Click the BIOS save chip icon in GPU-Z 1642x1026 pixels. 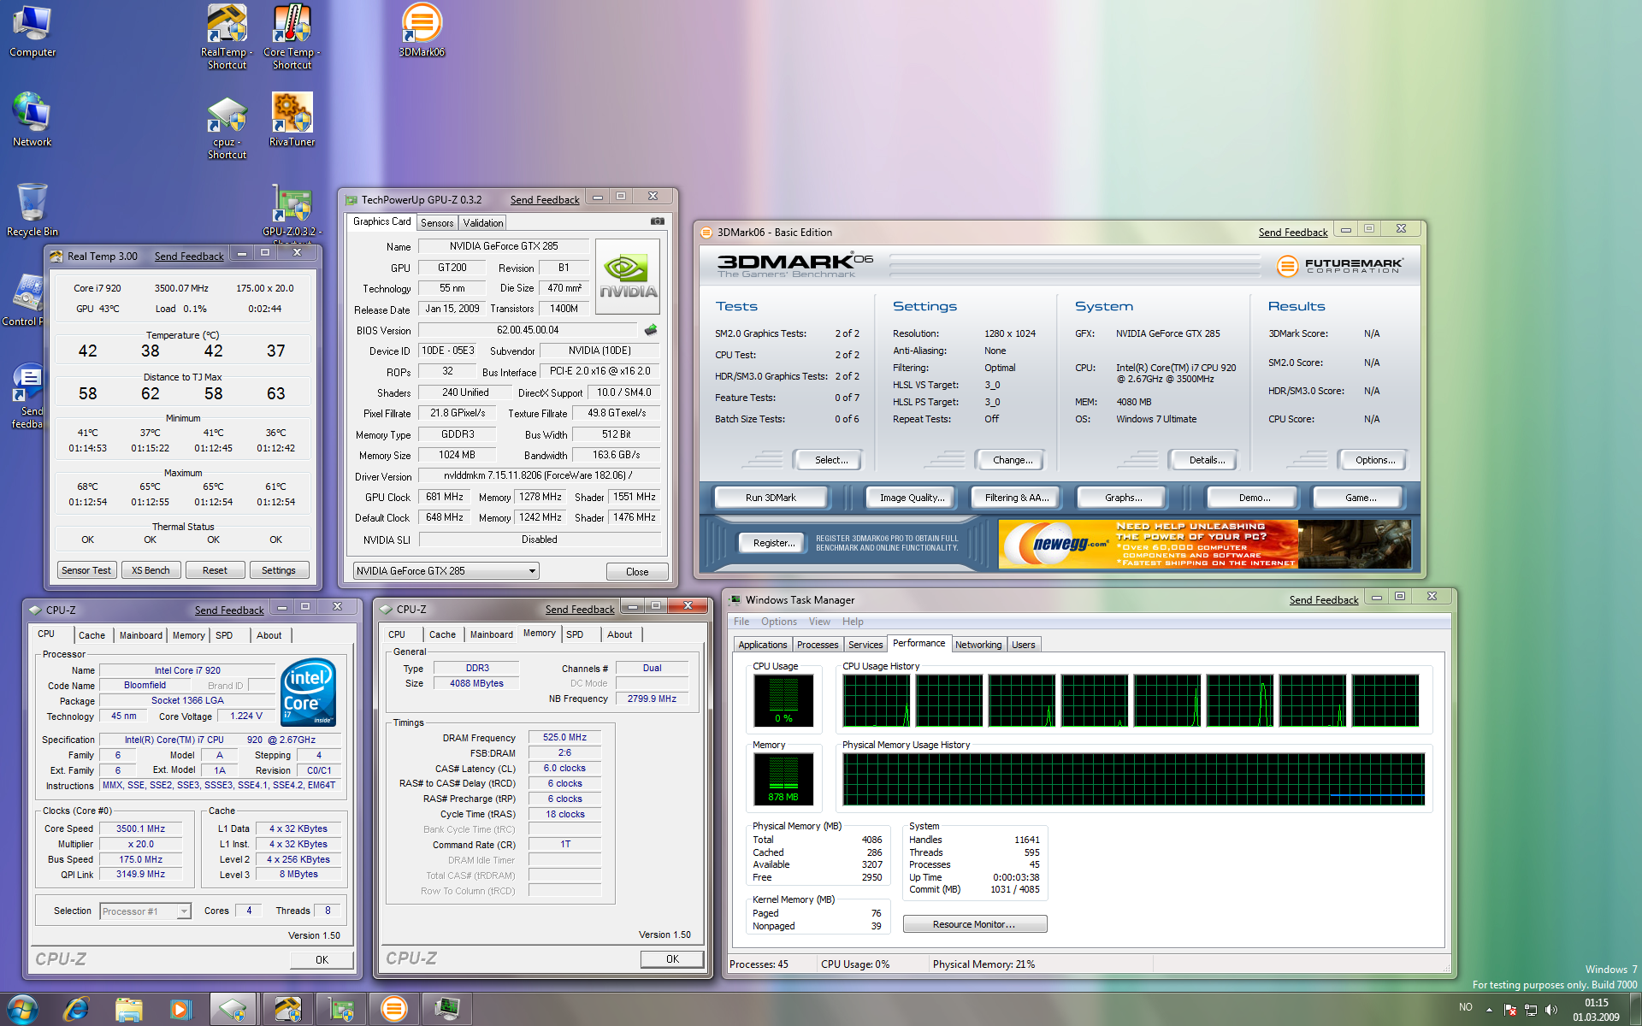[x=651, y=330]
